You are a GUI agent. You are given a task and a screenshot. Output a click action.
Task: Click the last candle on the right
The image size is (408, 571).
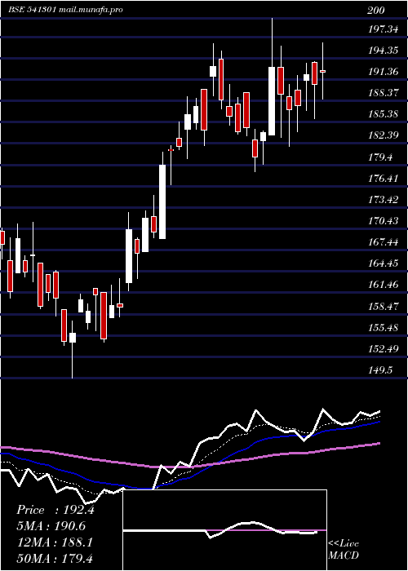click(323, 72)
